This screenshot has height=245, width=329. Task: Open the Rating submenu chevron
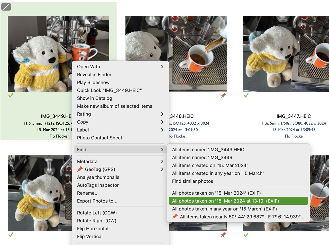click(162, 114)
